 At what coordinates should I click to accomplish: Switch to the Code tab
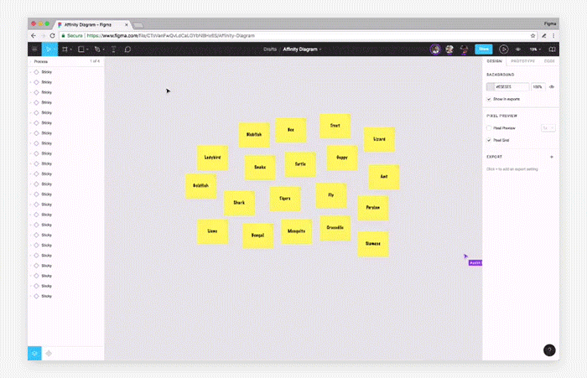pyautogui.click(x=549, y=61)
